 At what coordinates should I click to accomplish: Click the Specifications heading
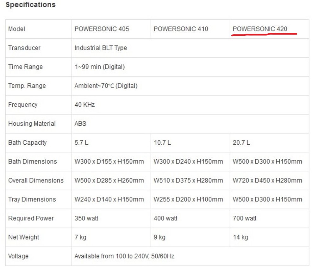click(x=31, y=5)
